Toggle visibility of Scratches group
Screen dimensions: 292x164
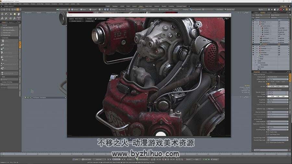pos(253,53)
